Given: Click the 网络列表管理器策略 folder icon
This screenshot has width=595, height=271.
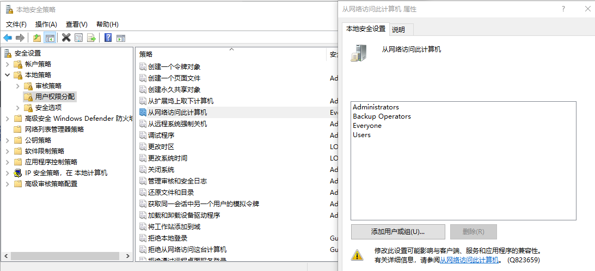Looking at the screenshot, I should (18, 129).
